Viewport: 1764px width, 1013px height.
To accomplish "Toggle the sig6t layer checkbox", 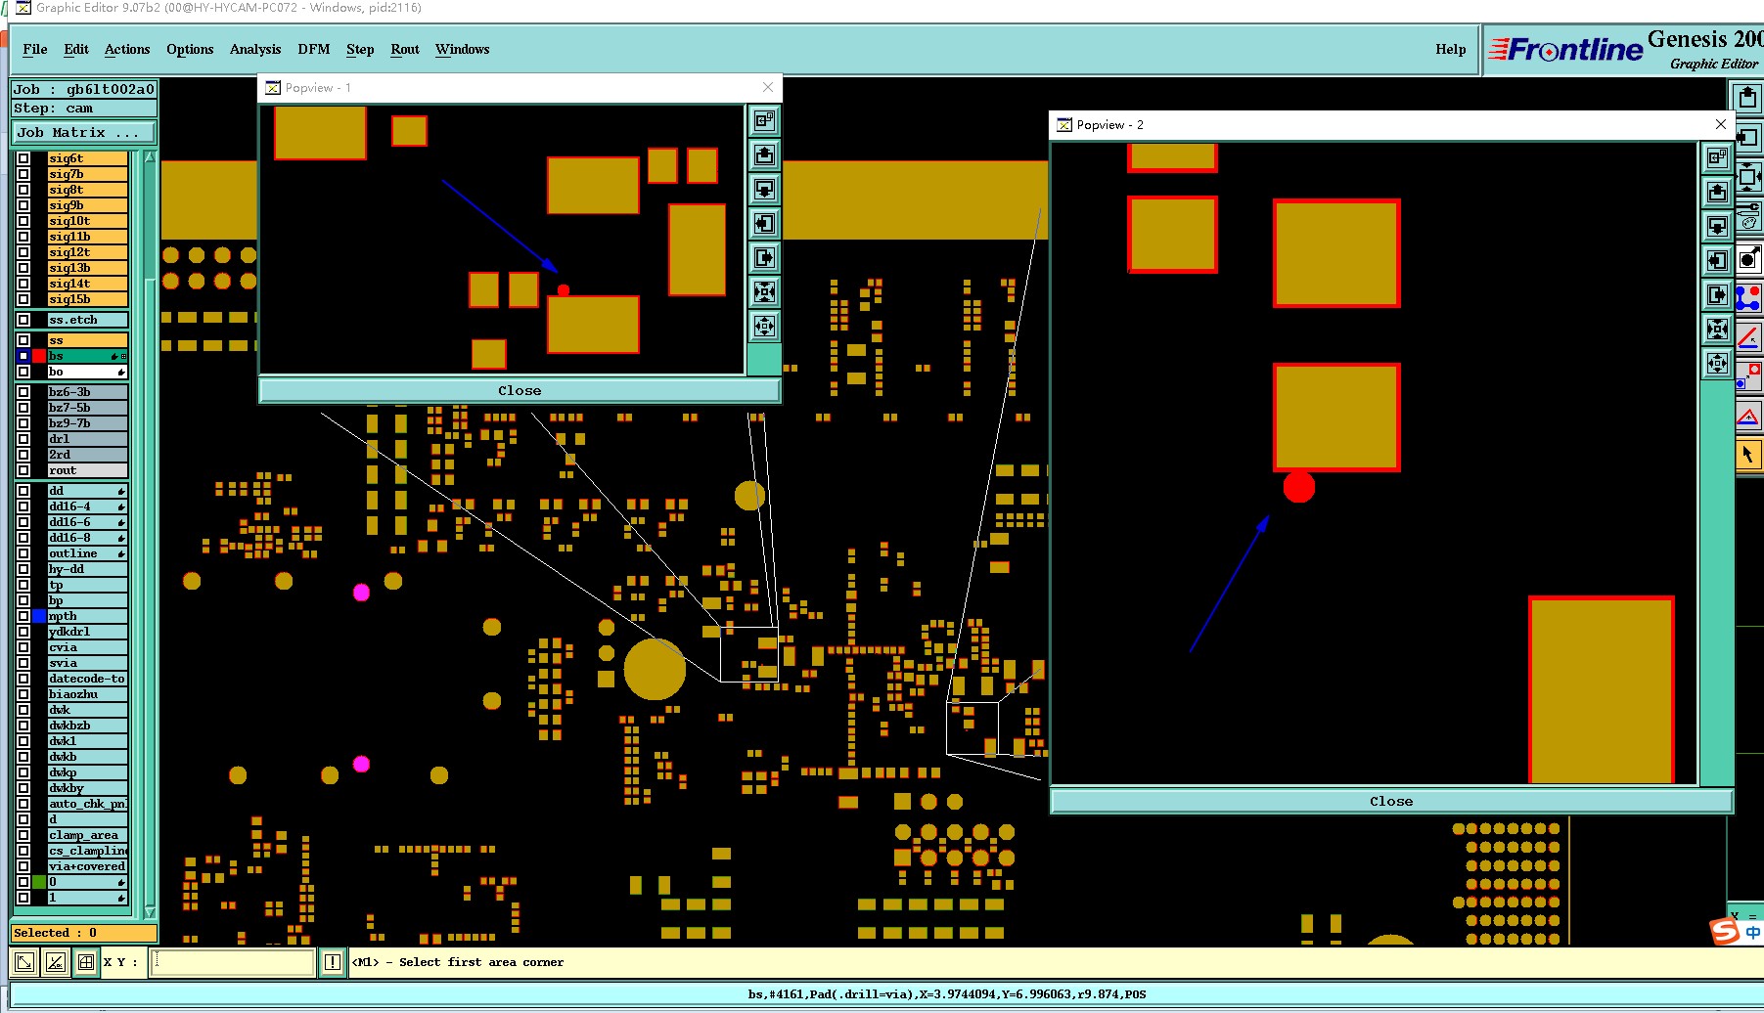I will tap(23, 158).
